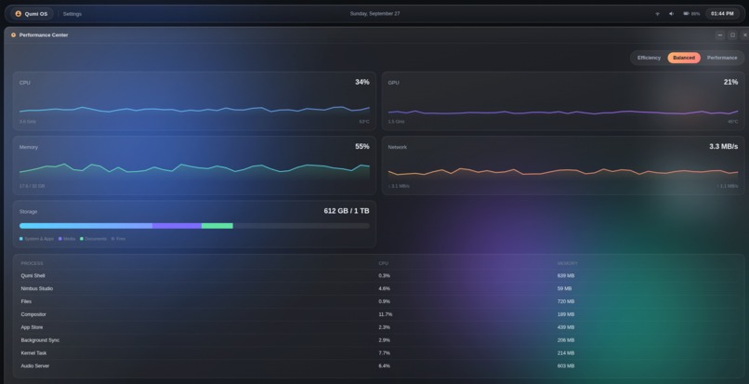
Task: Select the Qumi Shell process row
Action: 378,276
